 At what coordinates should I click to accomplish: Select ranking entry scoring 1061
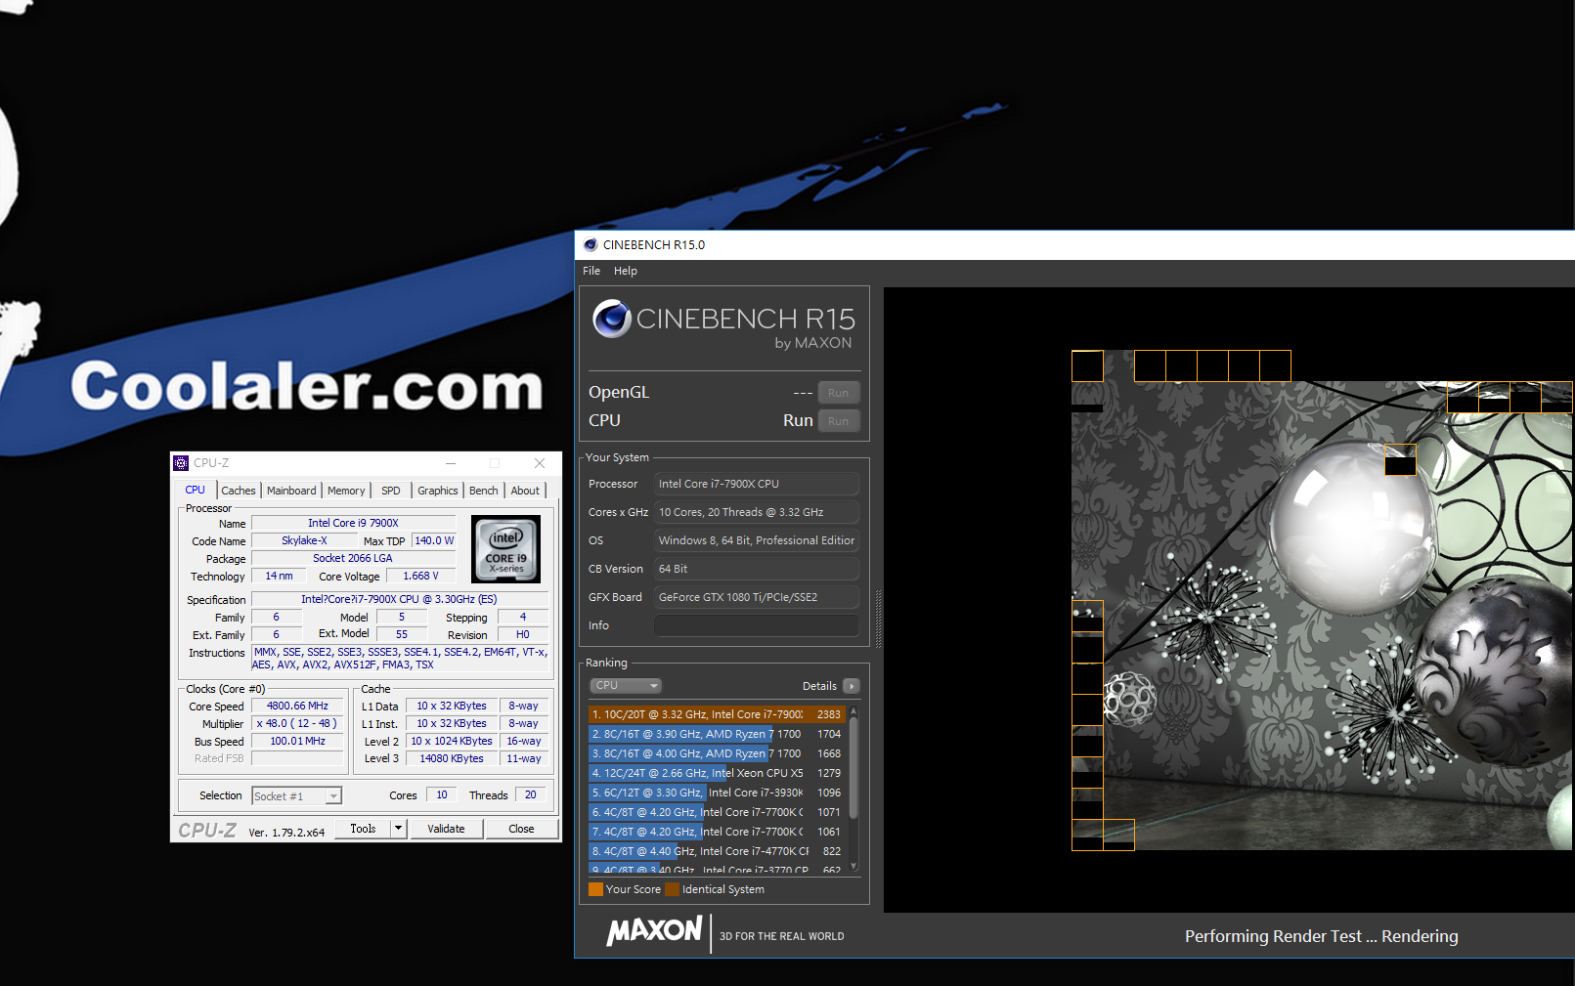[717, 832]
